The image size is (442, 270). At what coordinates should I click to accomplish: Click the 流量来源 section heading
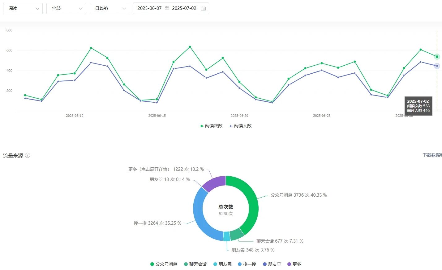pos(13,156)
